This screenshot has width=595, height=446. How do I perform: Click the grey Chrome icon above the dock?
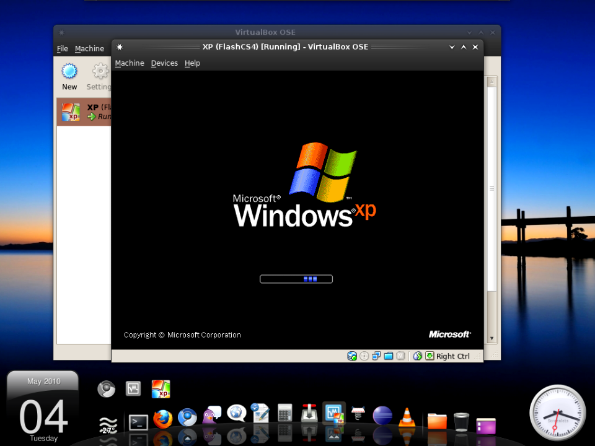click(106, 389)
